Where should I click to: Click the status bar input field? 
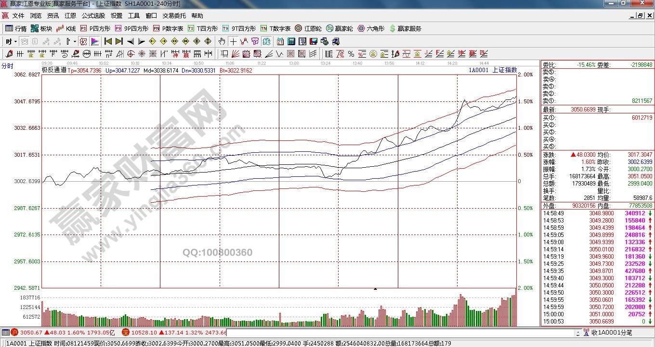click(x=399, y=332)
